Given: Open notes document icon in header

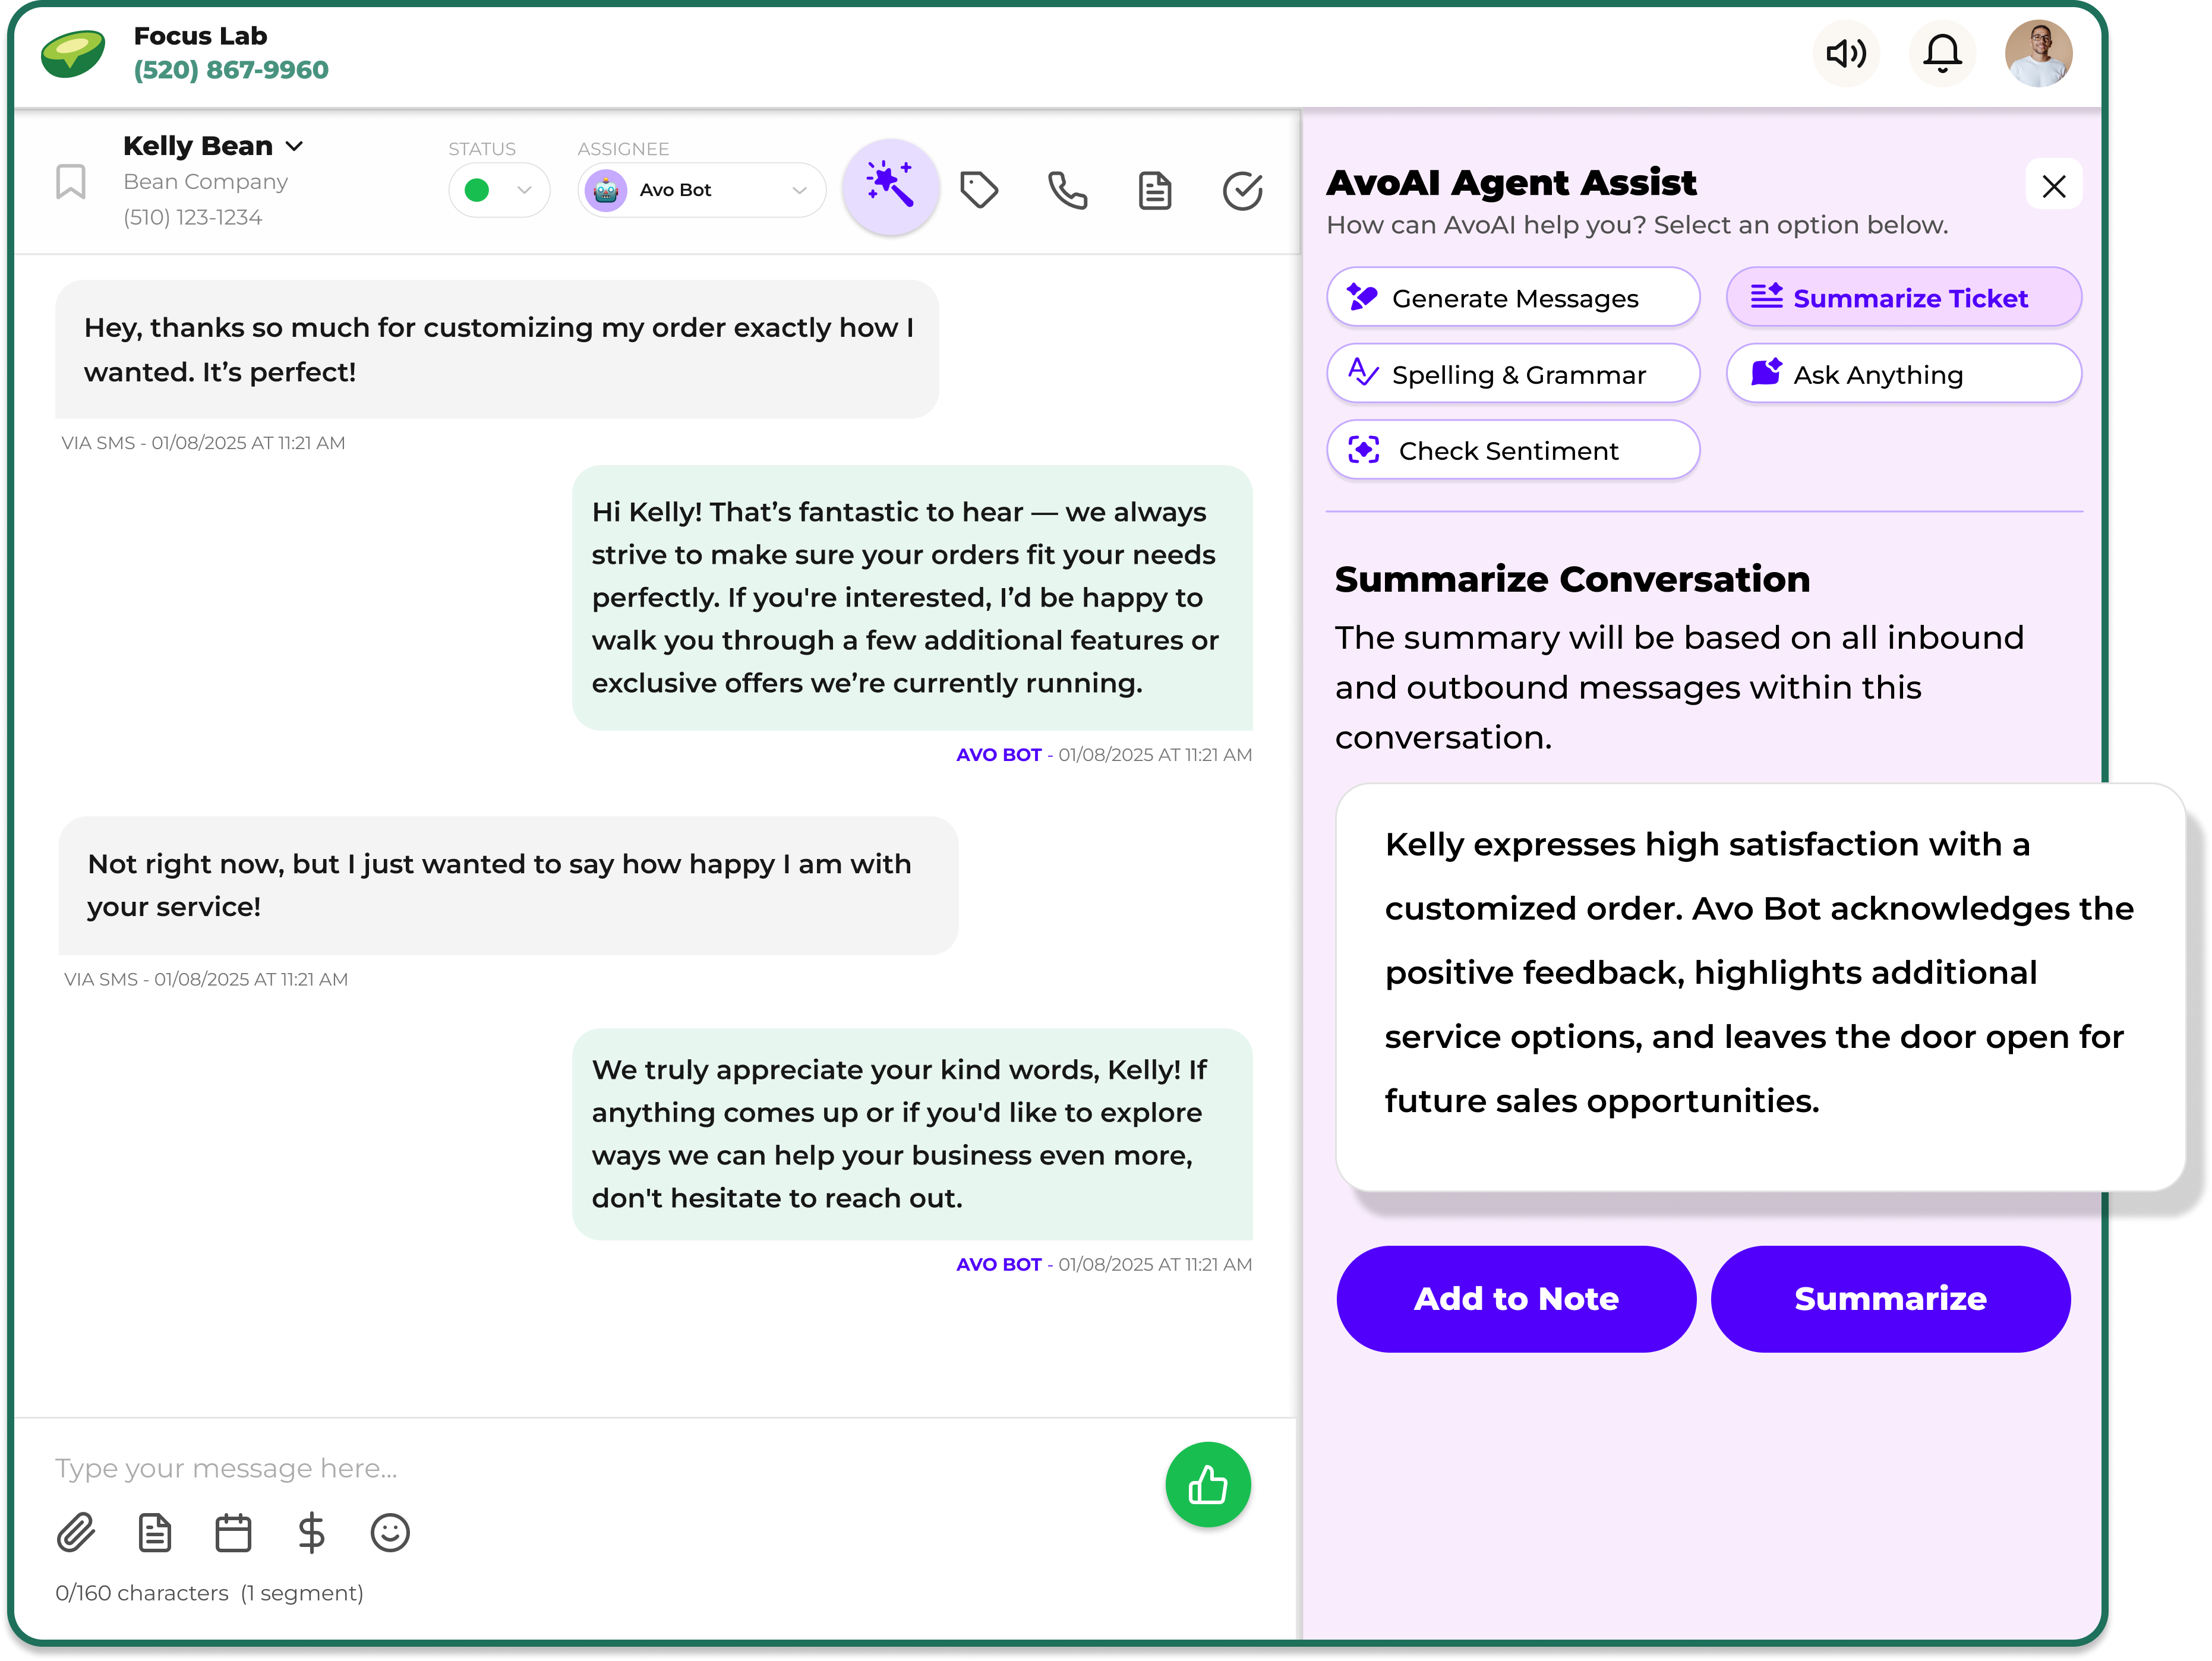Looking at the screenshot, I should [x=1154, y=190].
